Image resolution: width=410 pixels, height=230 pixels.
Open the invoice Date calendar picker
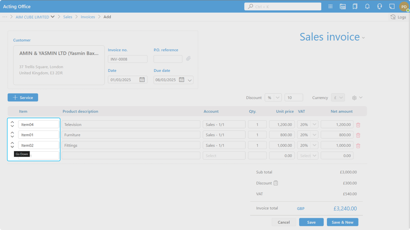point(142,80)
